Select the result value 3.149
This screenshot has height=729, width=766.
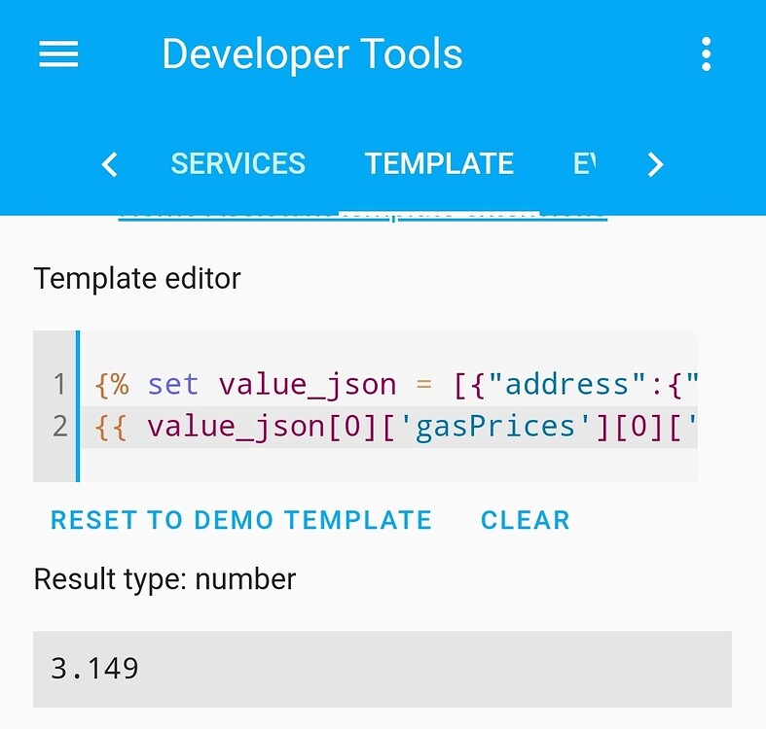tap(94, 669)
